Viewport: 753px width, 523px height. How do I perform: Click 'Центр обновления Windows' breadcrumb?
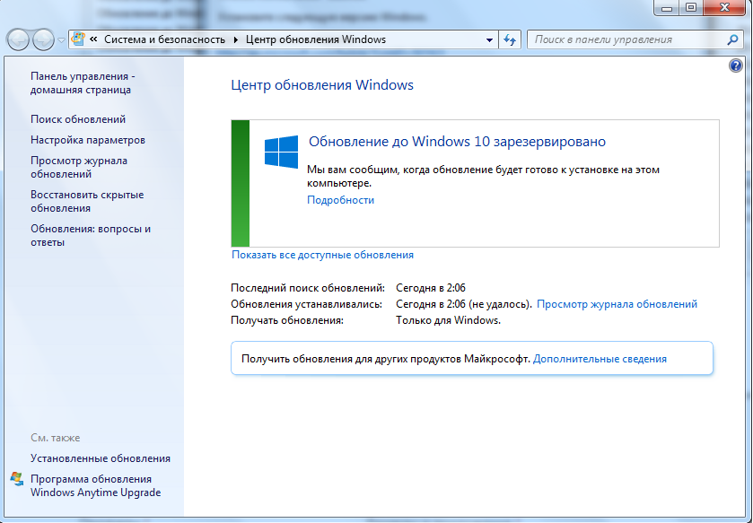316,39
